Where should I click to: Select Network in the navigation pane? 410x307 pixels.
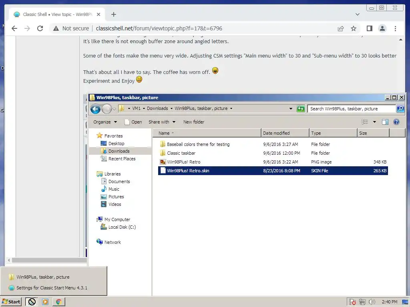[113, 242]
